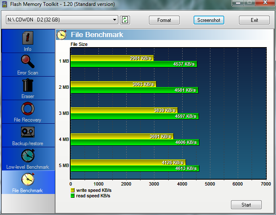Image resolution: width=276 pixels, height=215 pixels.
Task: Open the Info section icon
Action: tap(28, 38)
